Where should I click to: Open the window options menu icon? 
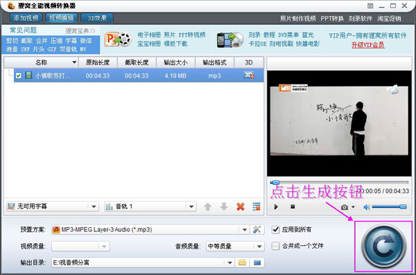click(370, 6)
